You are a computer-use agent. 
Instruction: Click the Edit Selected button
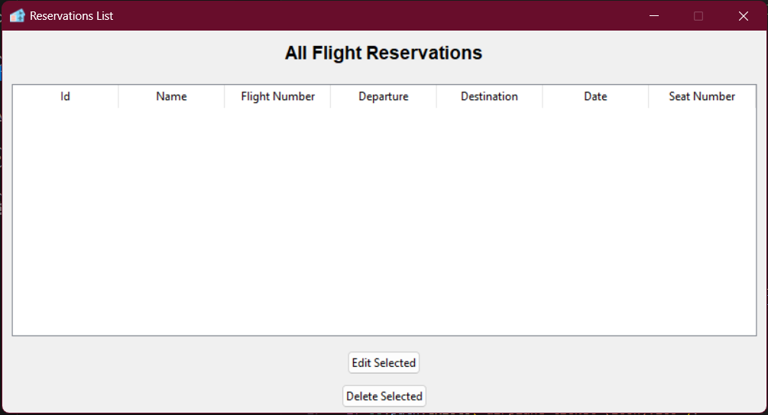tap(384, 362)
